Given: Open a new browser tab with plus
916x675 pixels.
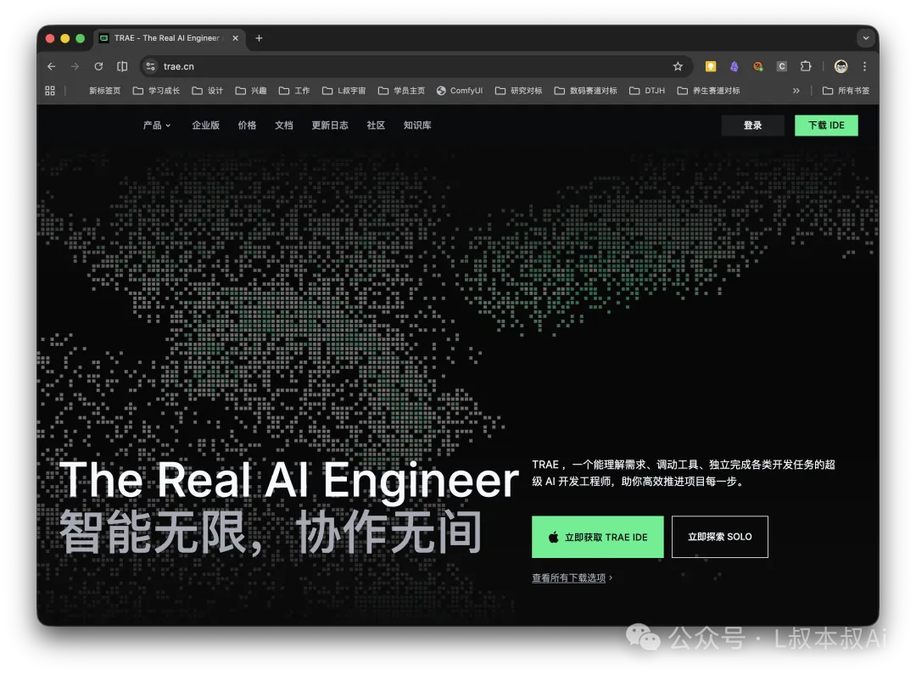Looking at the screenshot, I should [x=259, y=38].
